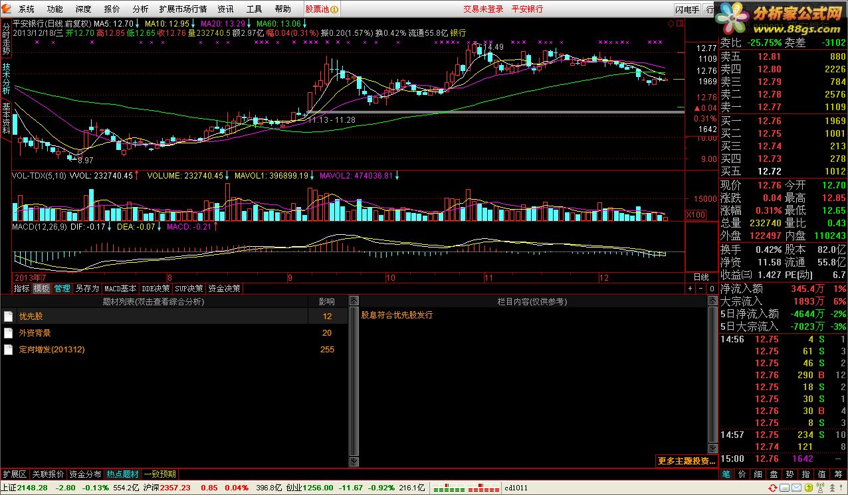The height and width of the screenshot is (495, 848).
Task: Switch to the 扩展区 bottom tab
Action: click(x=14, y=474)
